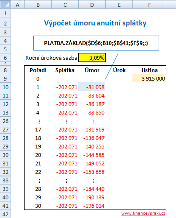The height and width of the screenshot is (218, 176).
Task: Select row 38 header
Action: (5, 180)
